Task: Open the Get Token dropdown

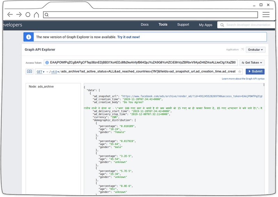Action: pyautogui.click(x=252, y=63)
